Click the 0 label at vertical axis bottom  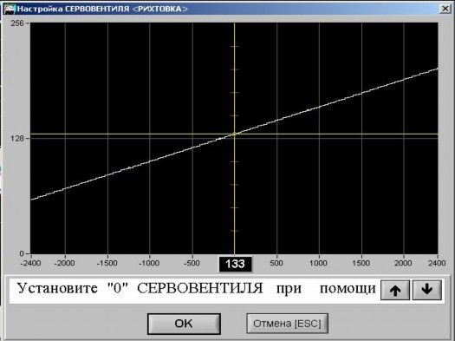(22, 253)
